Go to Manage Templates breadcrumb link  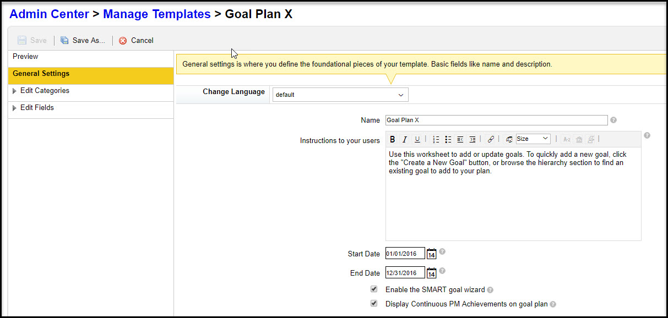(157, 14)
